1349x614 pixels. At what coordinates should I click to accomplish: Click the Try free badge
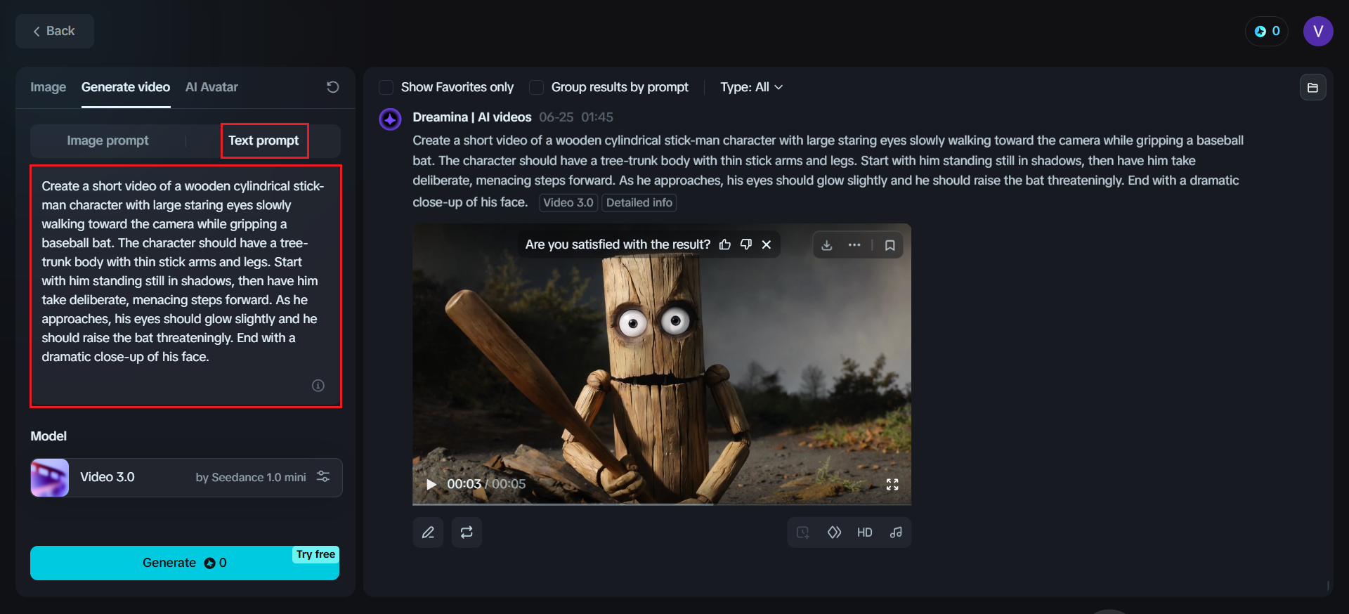point(315,554)
